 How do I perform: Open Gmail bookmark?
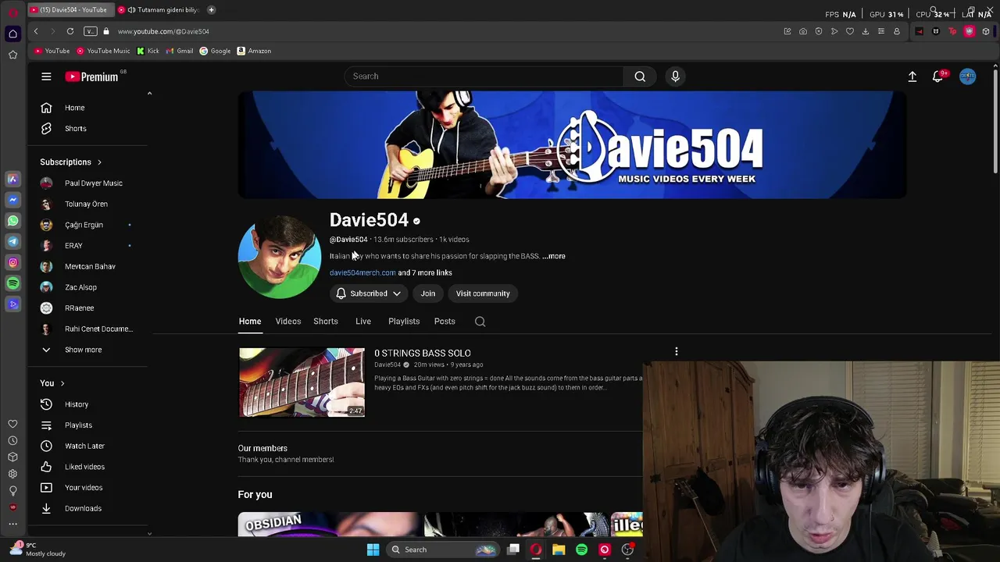(x=180, y=51)
